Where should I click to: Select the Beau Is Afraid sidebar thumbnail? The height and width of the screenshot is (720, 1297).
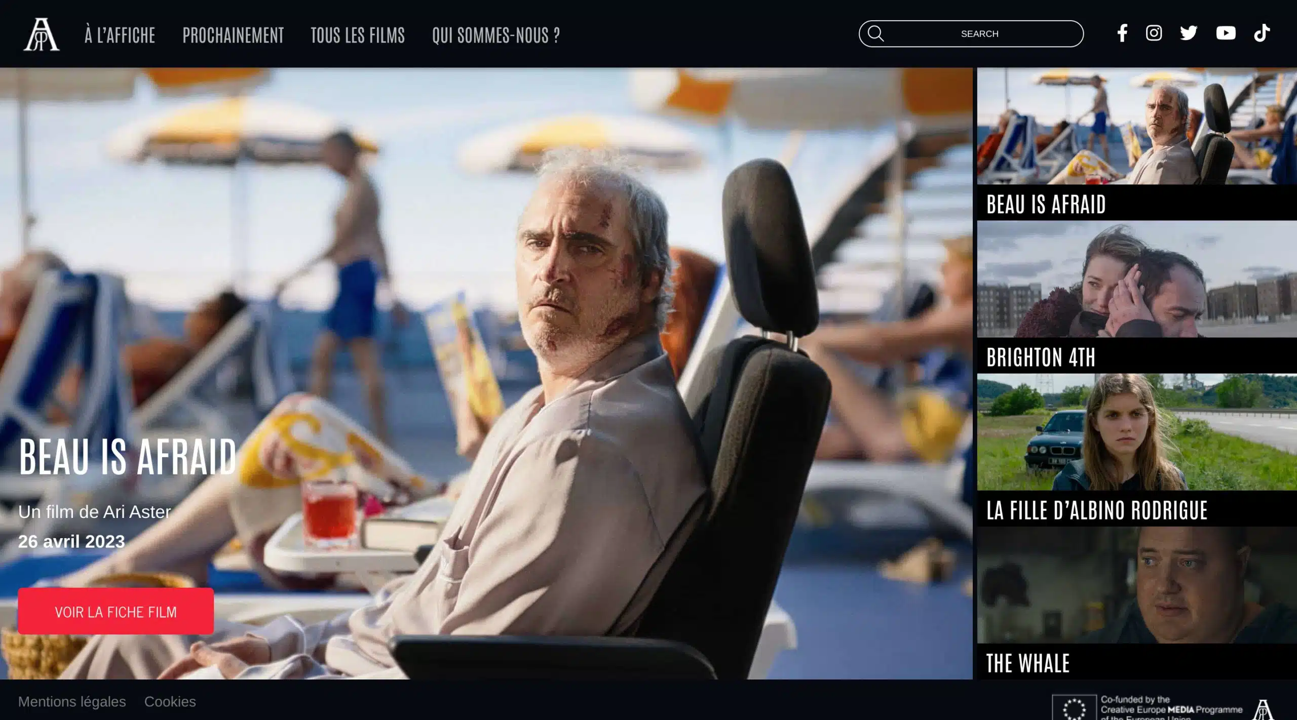[x=1137, y=126]
